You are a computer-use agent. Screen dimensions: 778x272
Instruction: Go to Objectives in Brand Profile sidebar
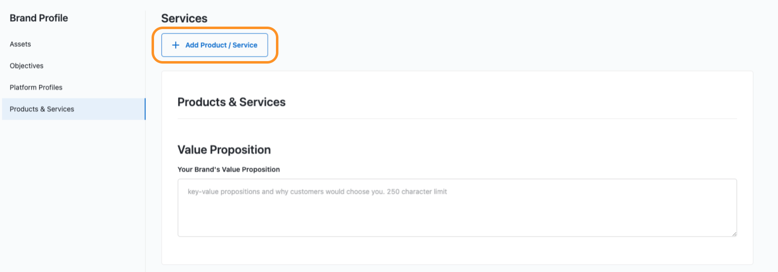coord(27,66)
